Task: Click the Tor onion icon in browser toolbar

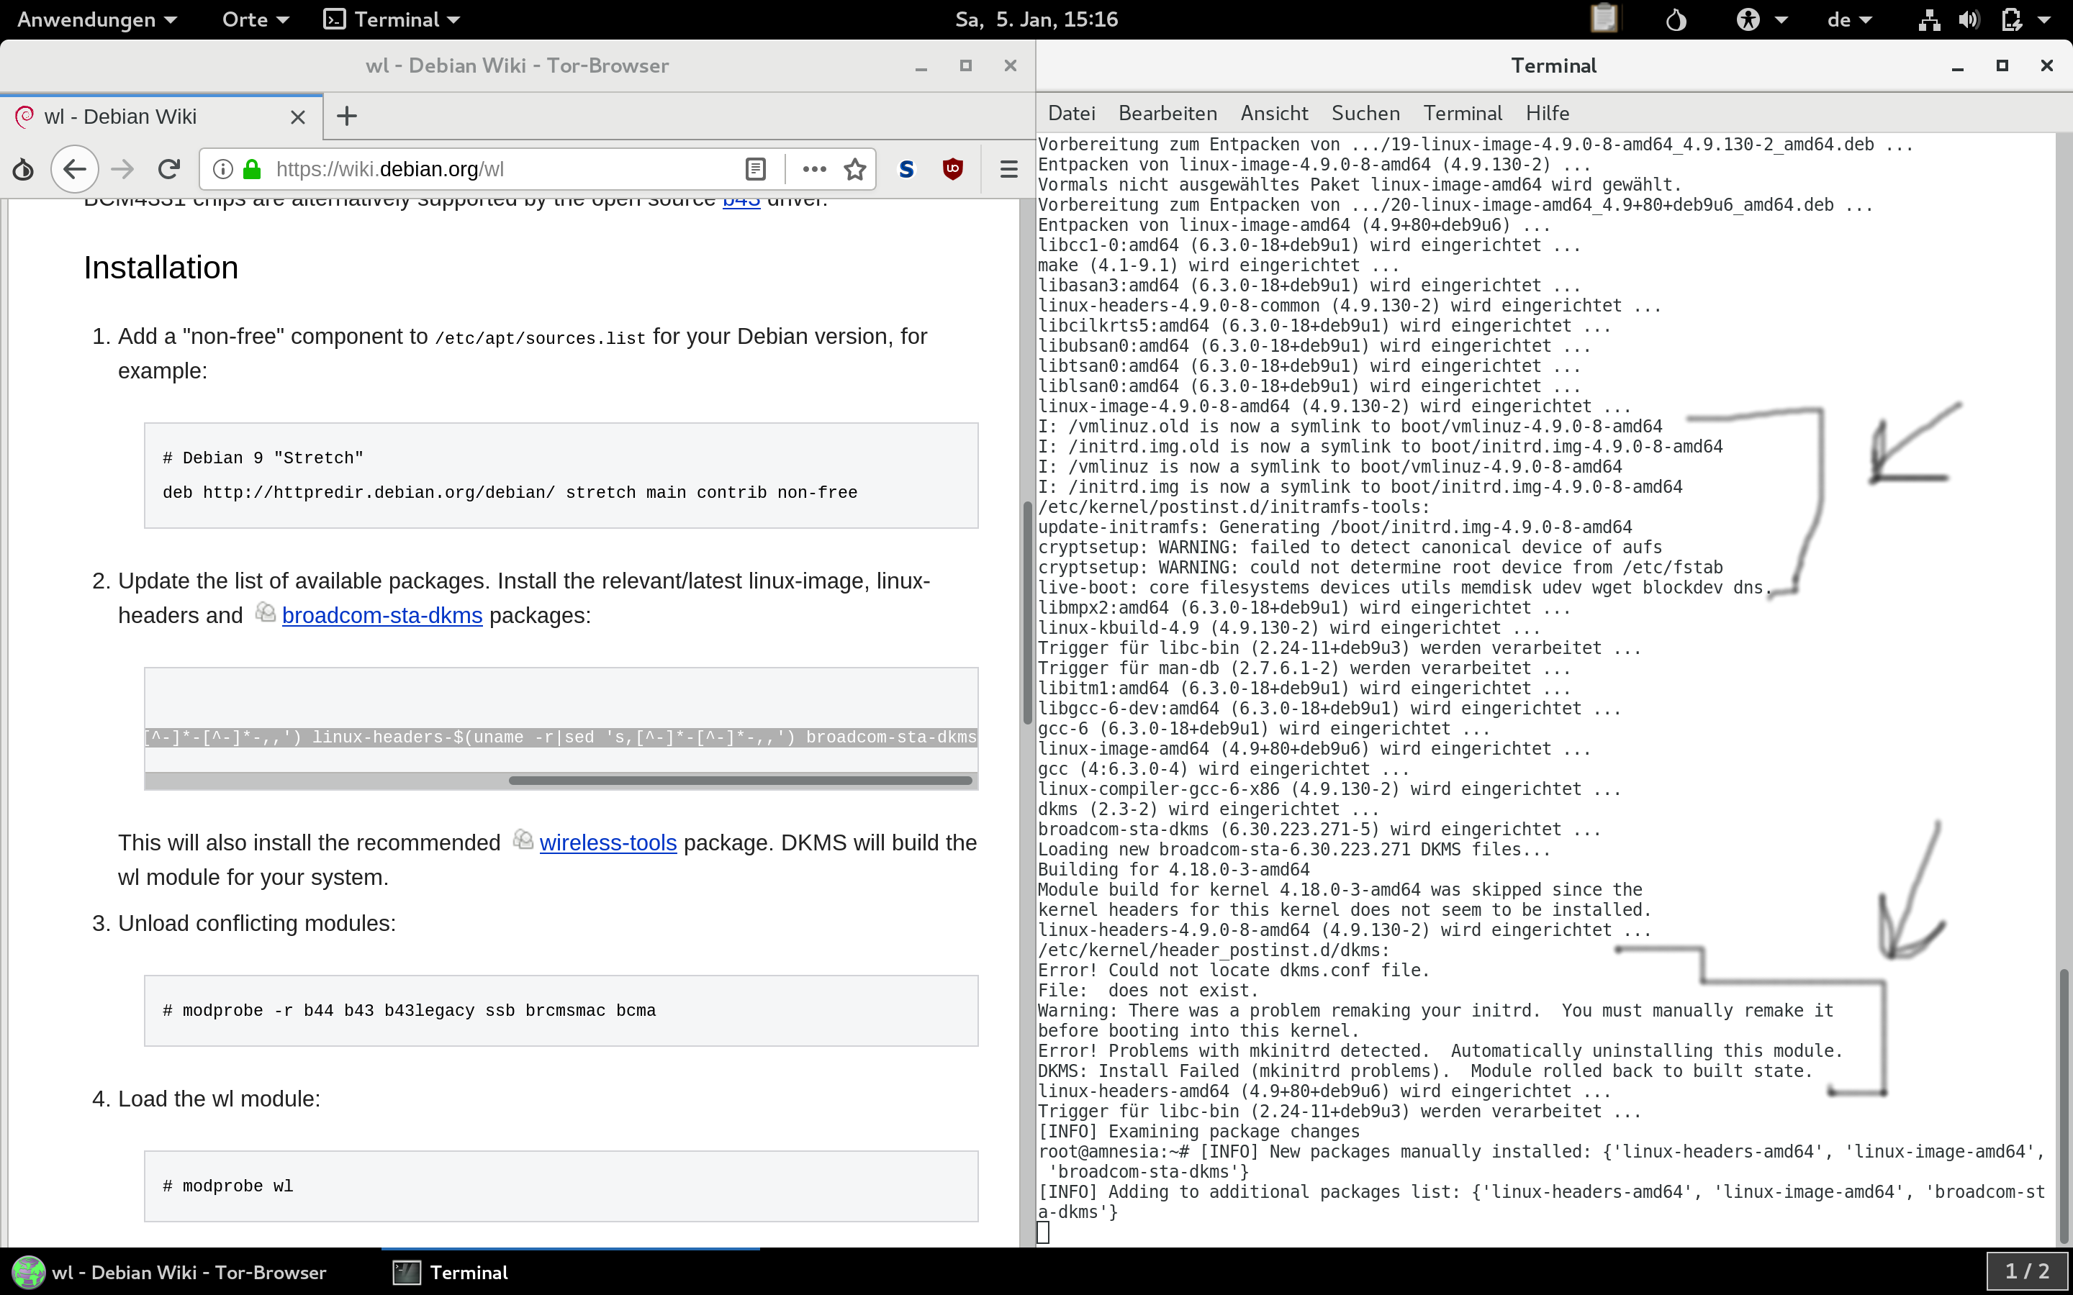Action: (23, 170)
